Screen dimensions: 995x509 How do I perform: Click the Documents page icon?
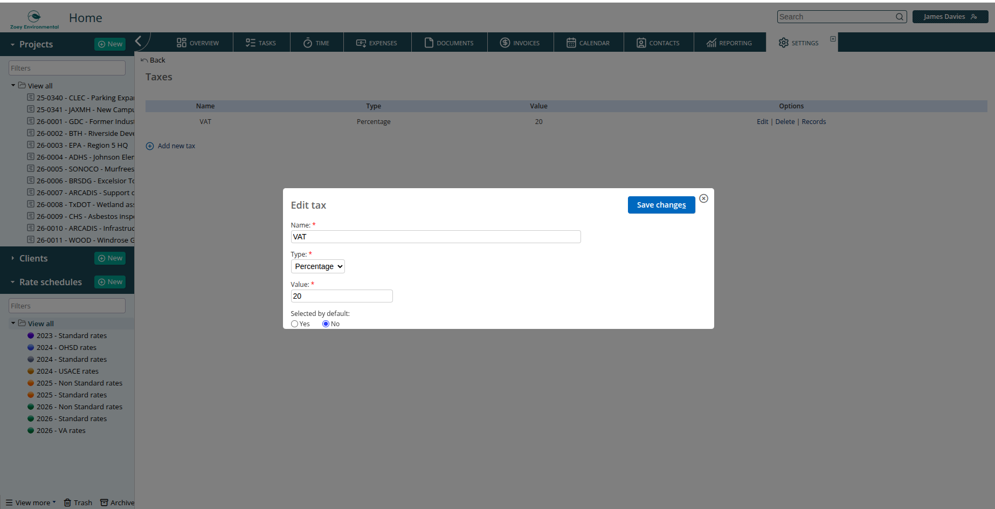pyautogui.click(x=429, y=43)
